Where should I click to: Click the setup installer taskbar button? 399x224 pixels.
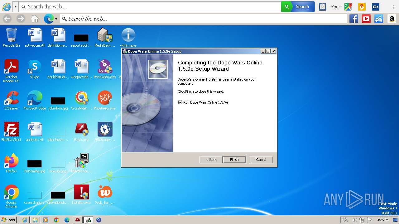coord(88,220)
